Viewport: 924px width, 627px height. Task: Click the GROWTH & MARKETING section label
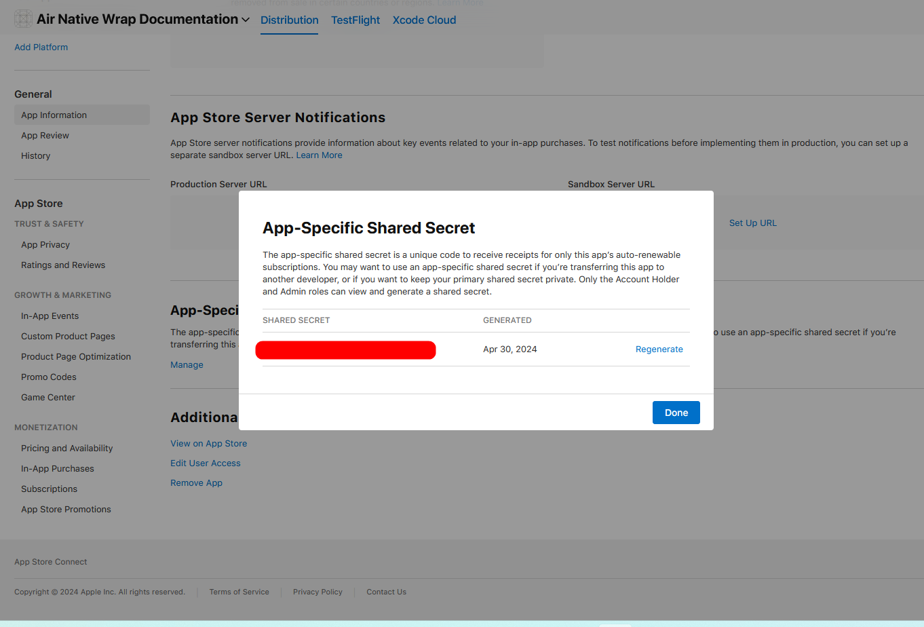coord(62,295)
